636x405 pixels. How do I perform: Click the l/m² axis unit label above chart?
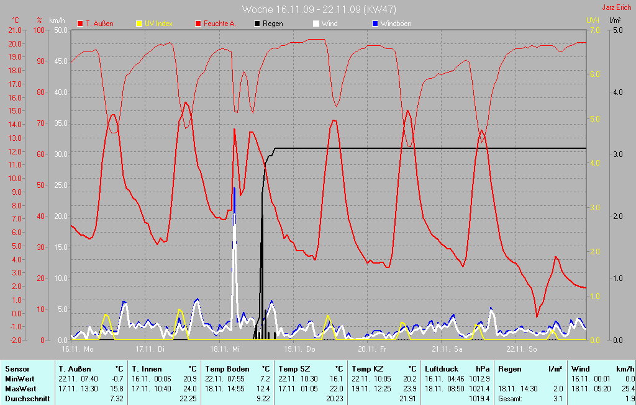point(614,20)
